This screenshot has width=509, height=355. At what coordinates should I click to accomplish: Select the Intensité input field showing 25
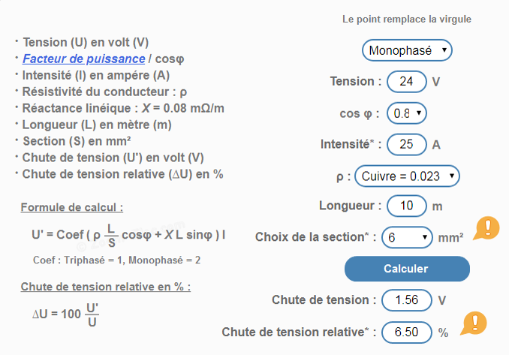coord(407,144)
